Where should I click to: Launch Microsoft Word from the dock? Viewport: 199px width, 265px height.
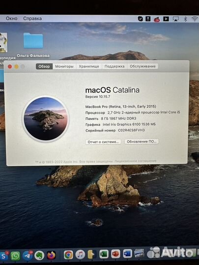tap(127, 254)
